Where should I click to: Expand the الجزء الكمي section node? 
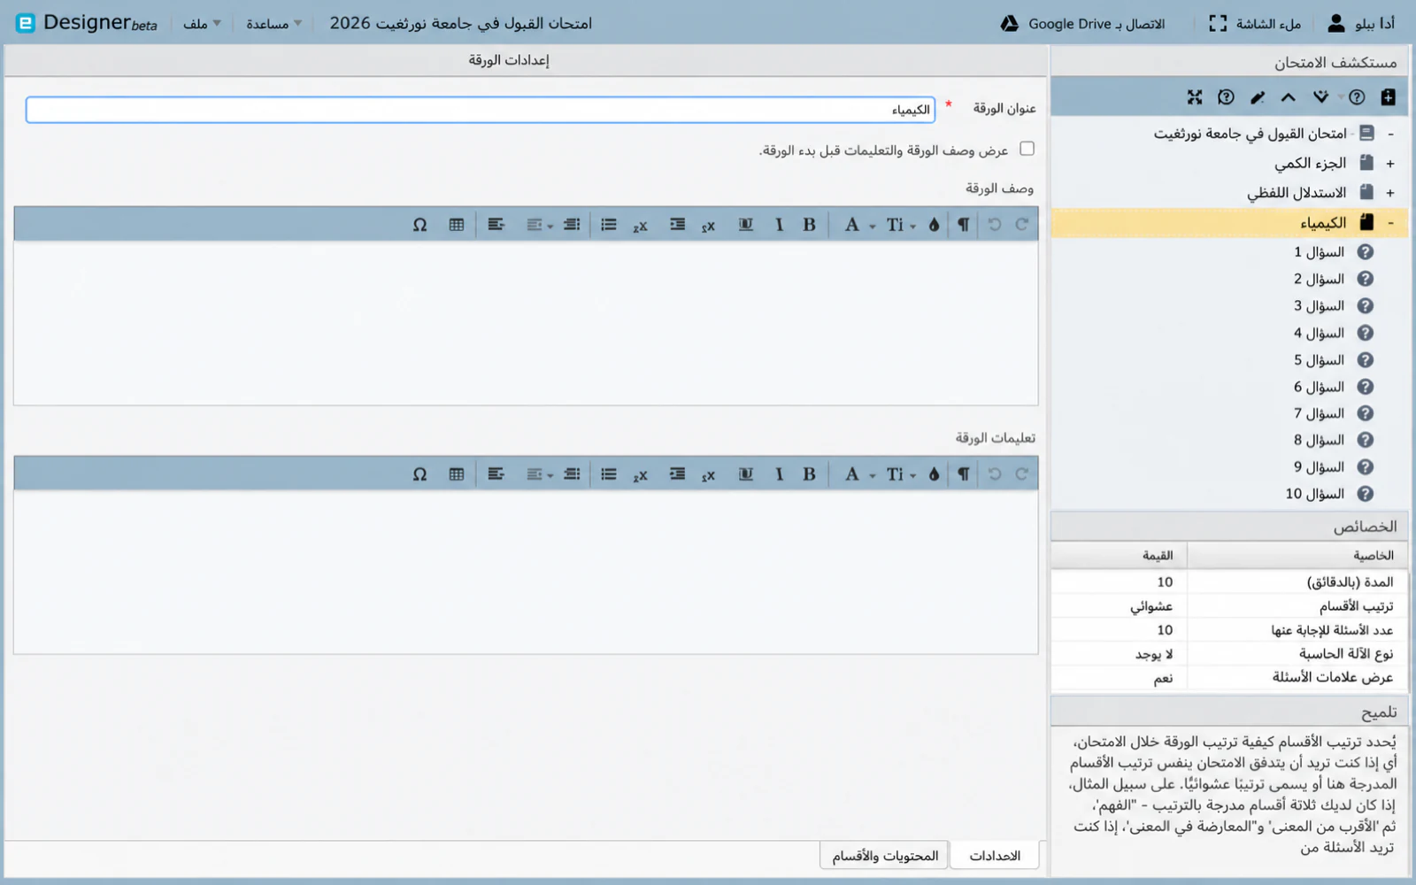[x=1390, y=164]
